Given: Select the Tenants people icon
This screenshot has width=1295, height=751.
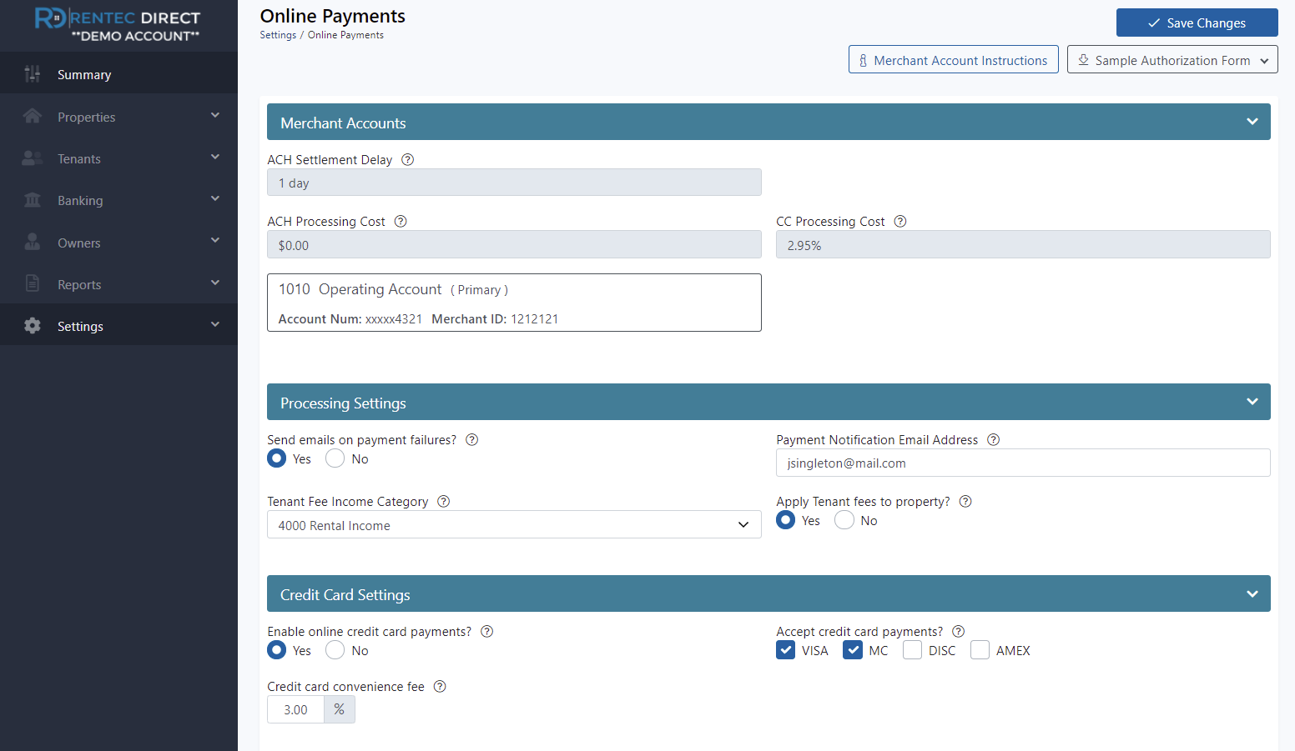Looking at the screenshot, I should pos(32,158).
